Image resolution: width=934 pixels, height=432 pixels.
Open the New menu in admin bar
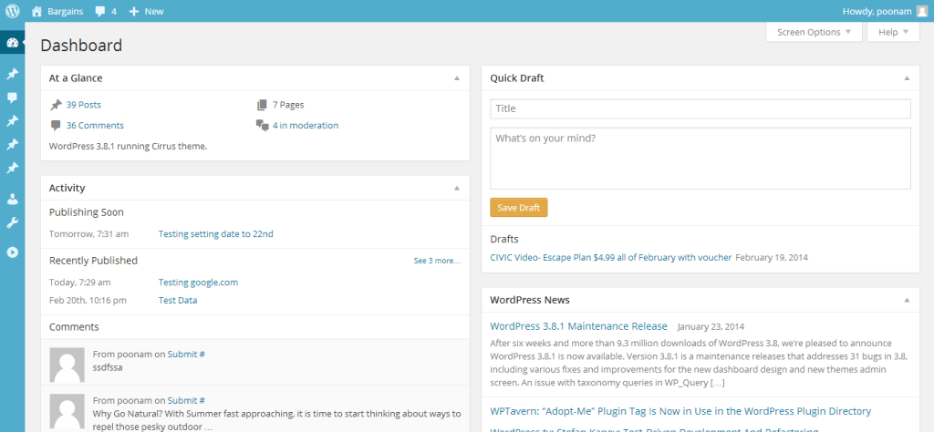tap(147, 11)
